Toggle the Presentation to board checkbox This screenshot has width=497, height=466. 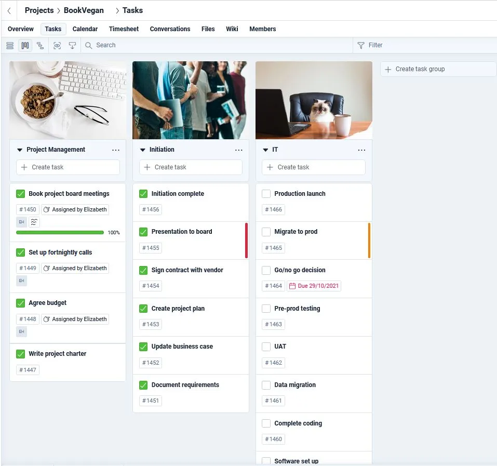(143, 232)
